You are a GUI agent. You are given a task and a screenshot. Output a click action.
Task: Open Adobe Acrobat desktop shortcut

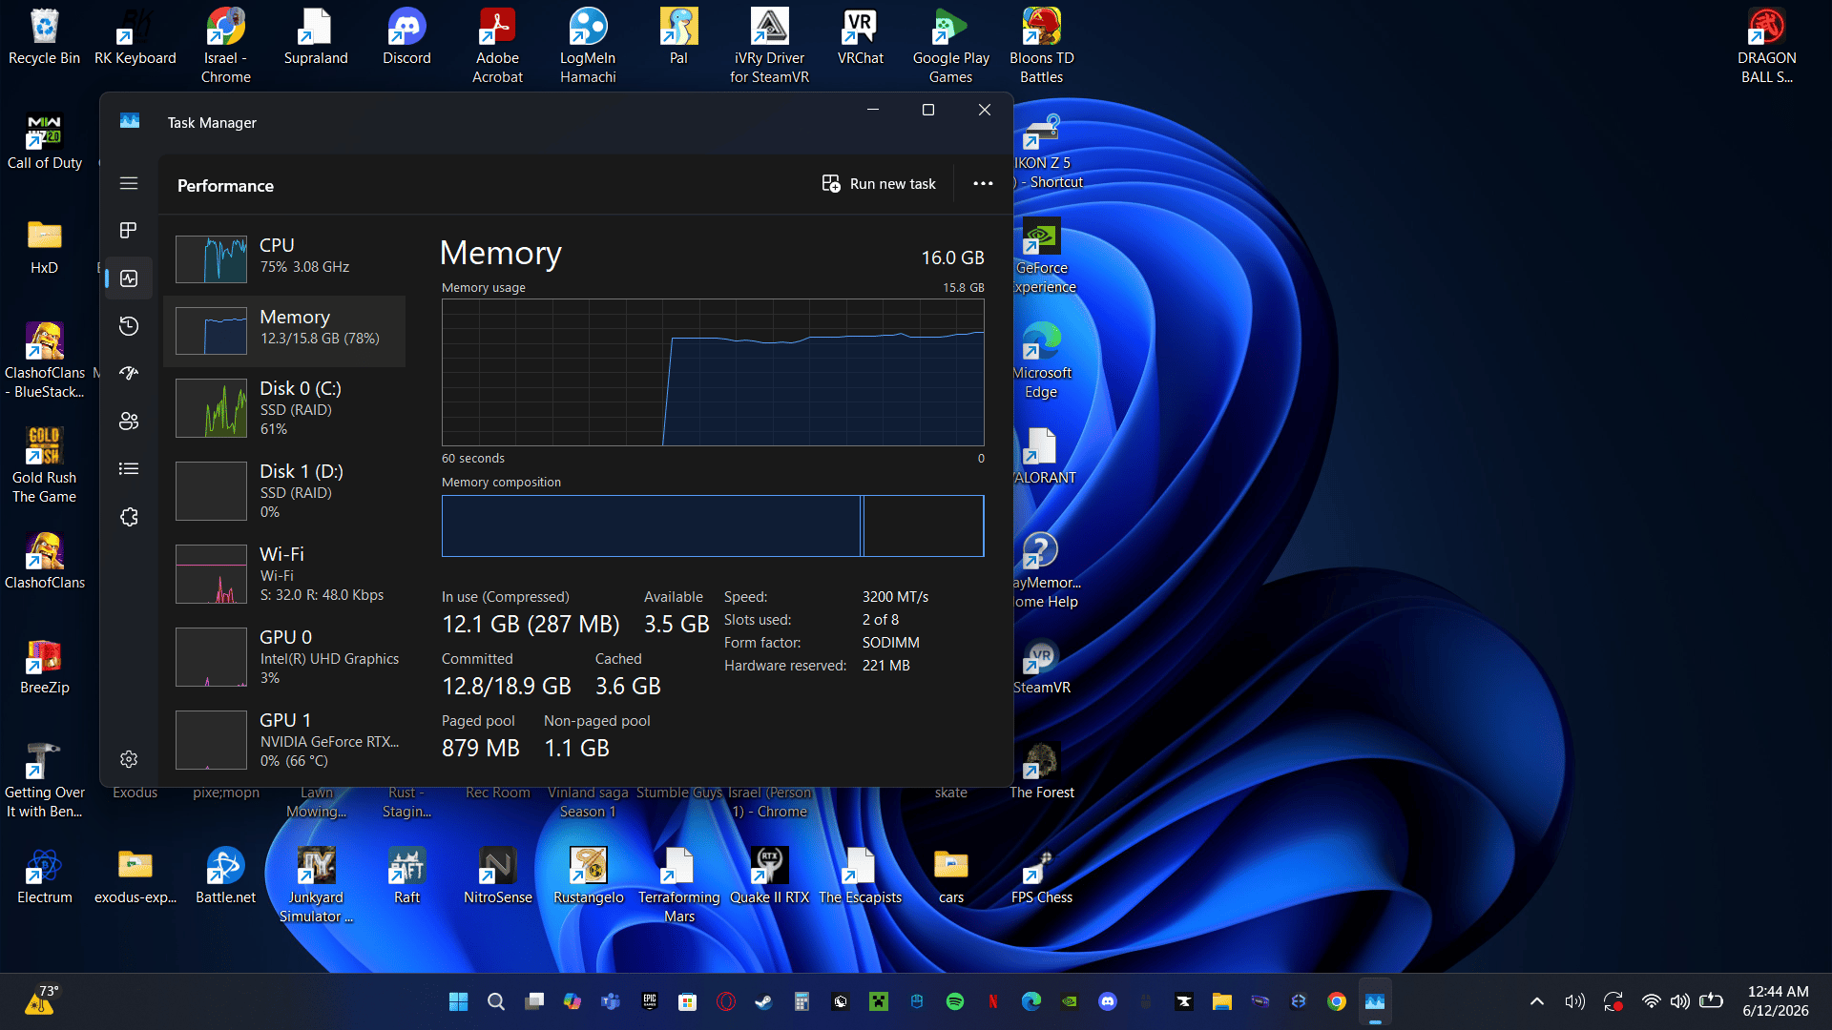pos(497,46)
